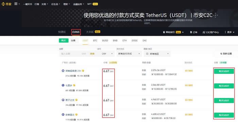Expand the CNY fiat currency dropdown
The width and height of the screenshot is (238, 122).
tap(107, 54)
